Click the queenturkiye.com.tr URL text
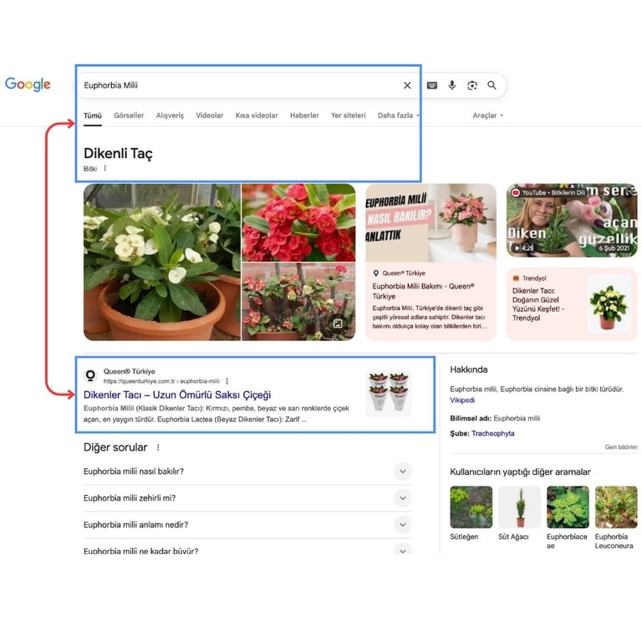Image resolution: width=642 pixels, height=642 pixels. tap(161, 381)
